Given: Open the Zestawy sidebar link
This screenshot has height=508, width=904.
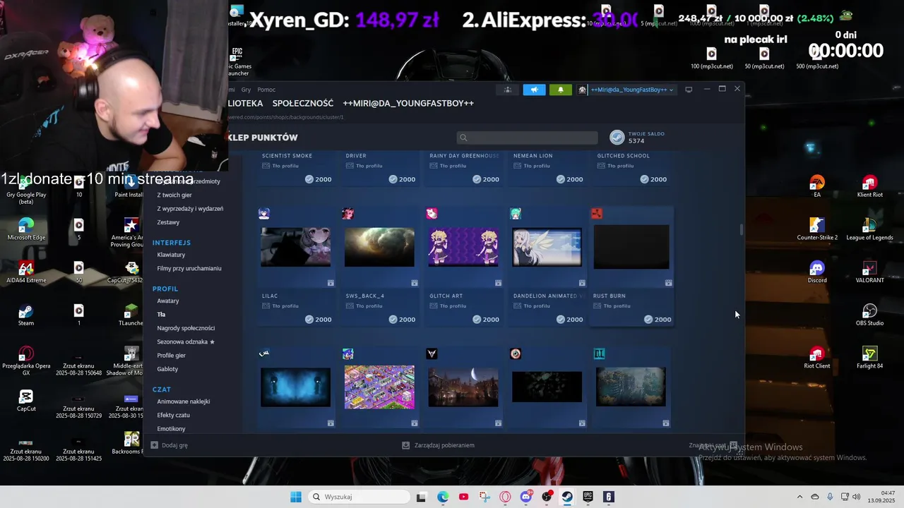Looking at the screenshot, I should click(168, 222).
